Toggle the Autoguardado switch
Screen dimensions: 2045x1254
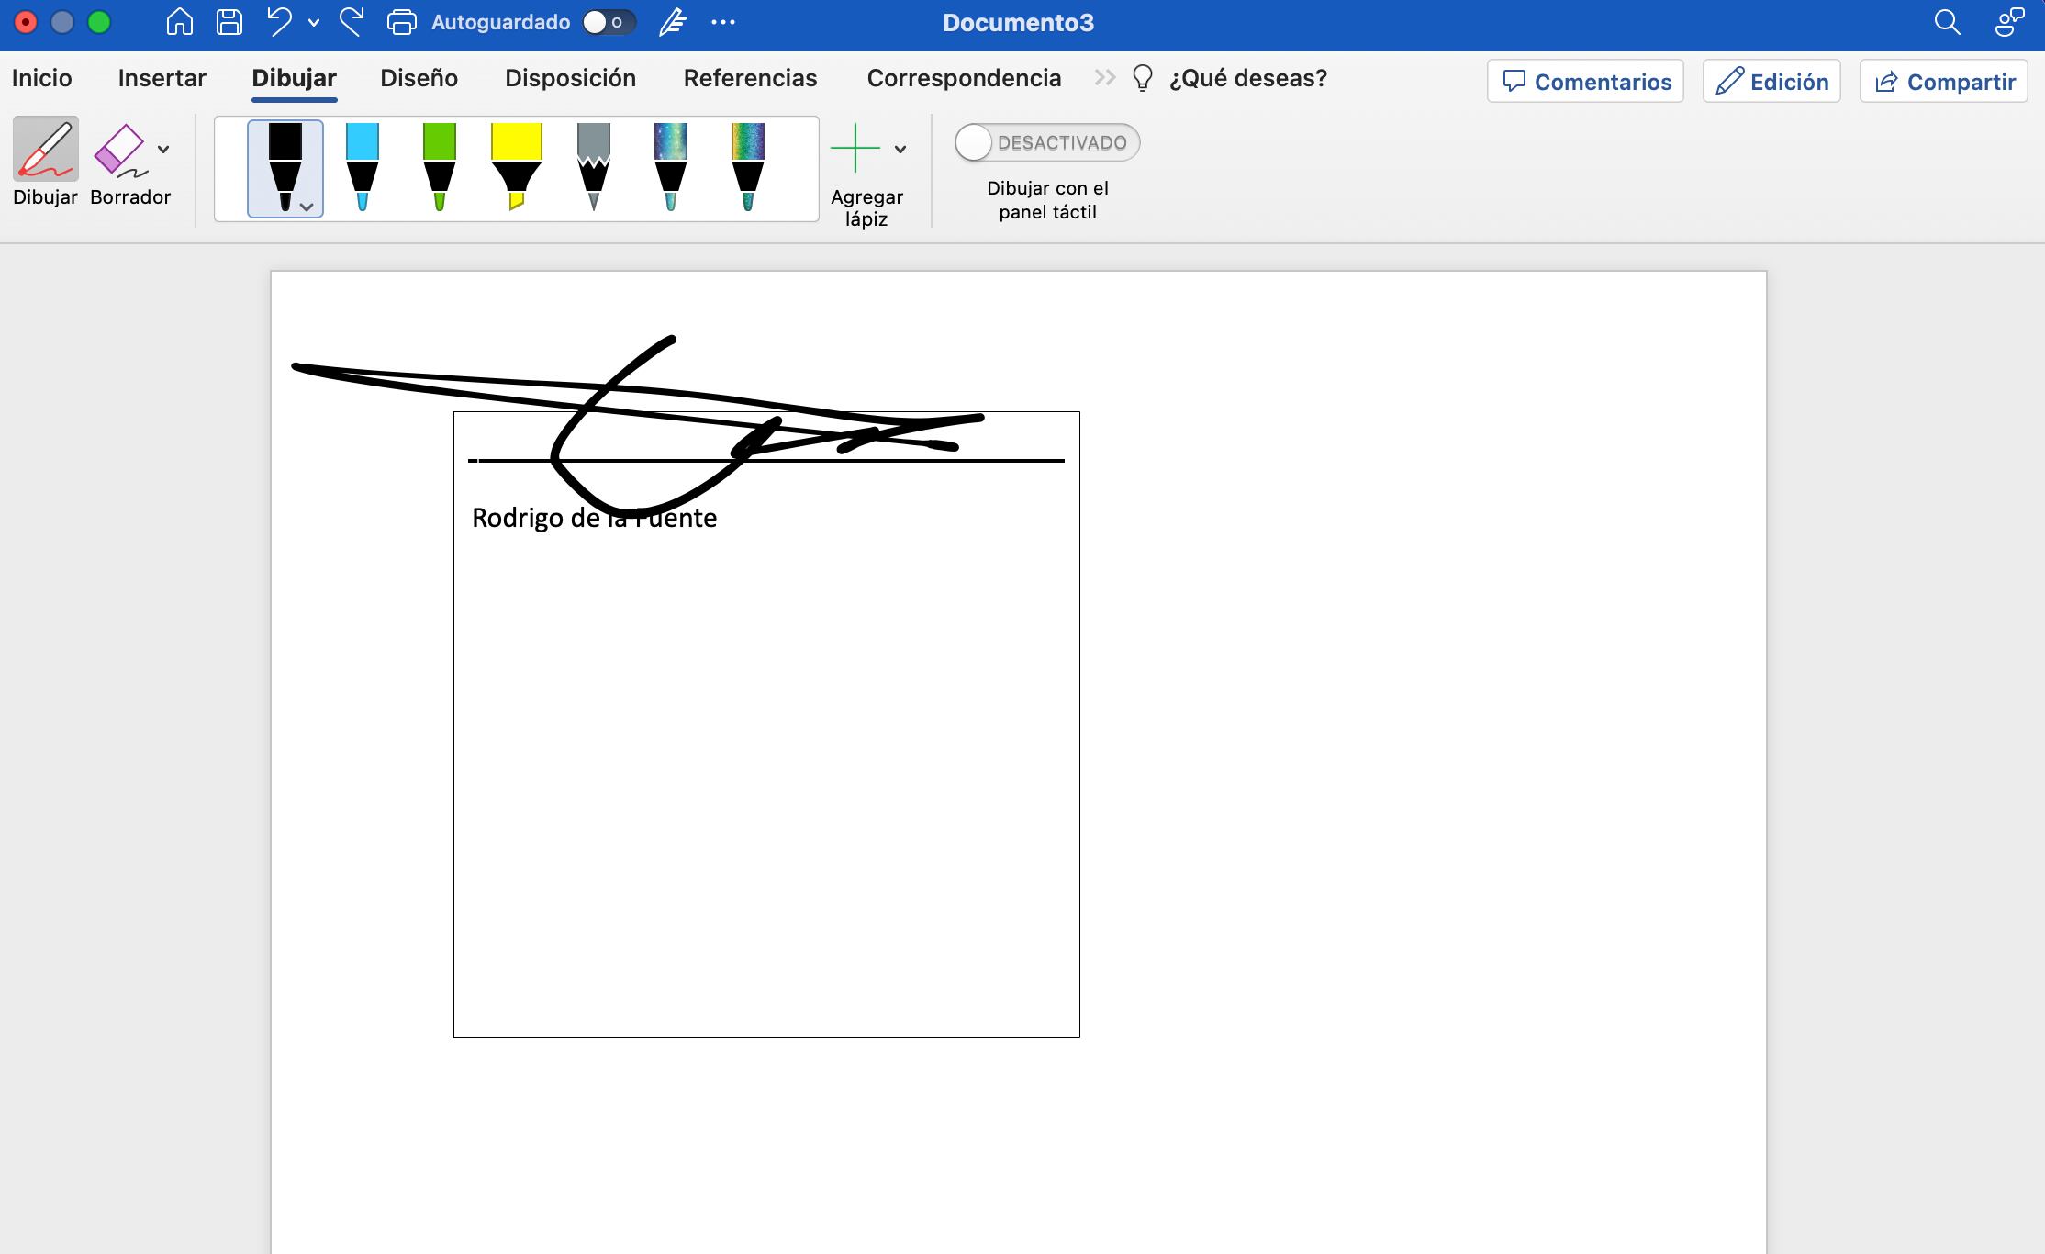[609, 22]
